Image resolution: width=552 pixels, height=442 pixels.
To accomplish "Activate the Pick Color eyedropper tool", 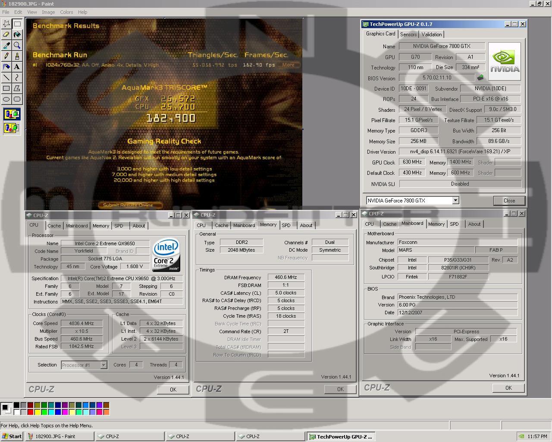I will click(6, 45).
